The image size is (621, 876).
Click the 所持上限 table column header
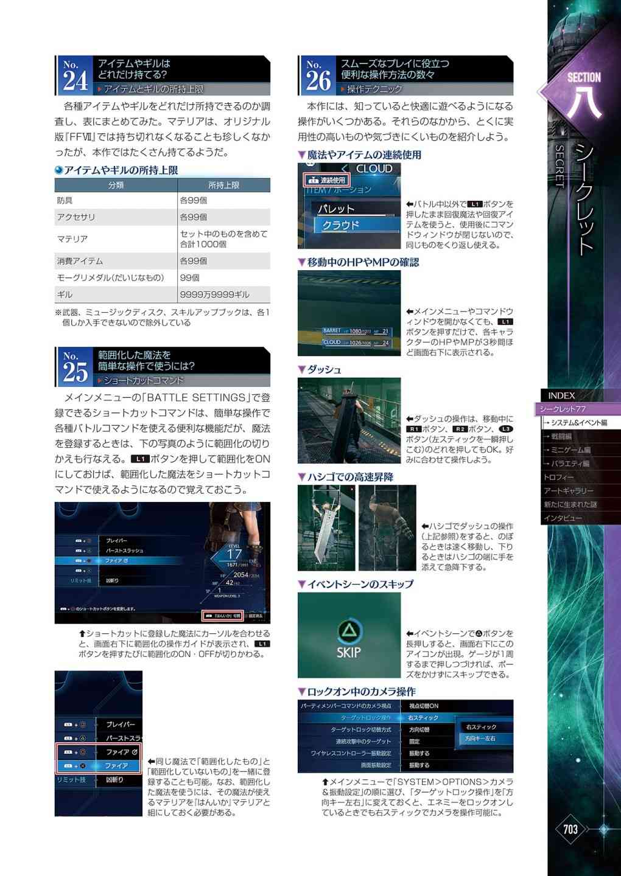tap(223, 185)
